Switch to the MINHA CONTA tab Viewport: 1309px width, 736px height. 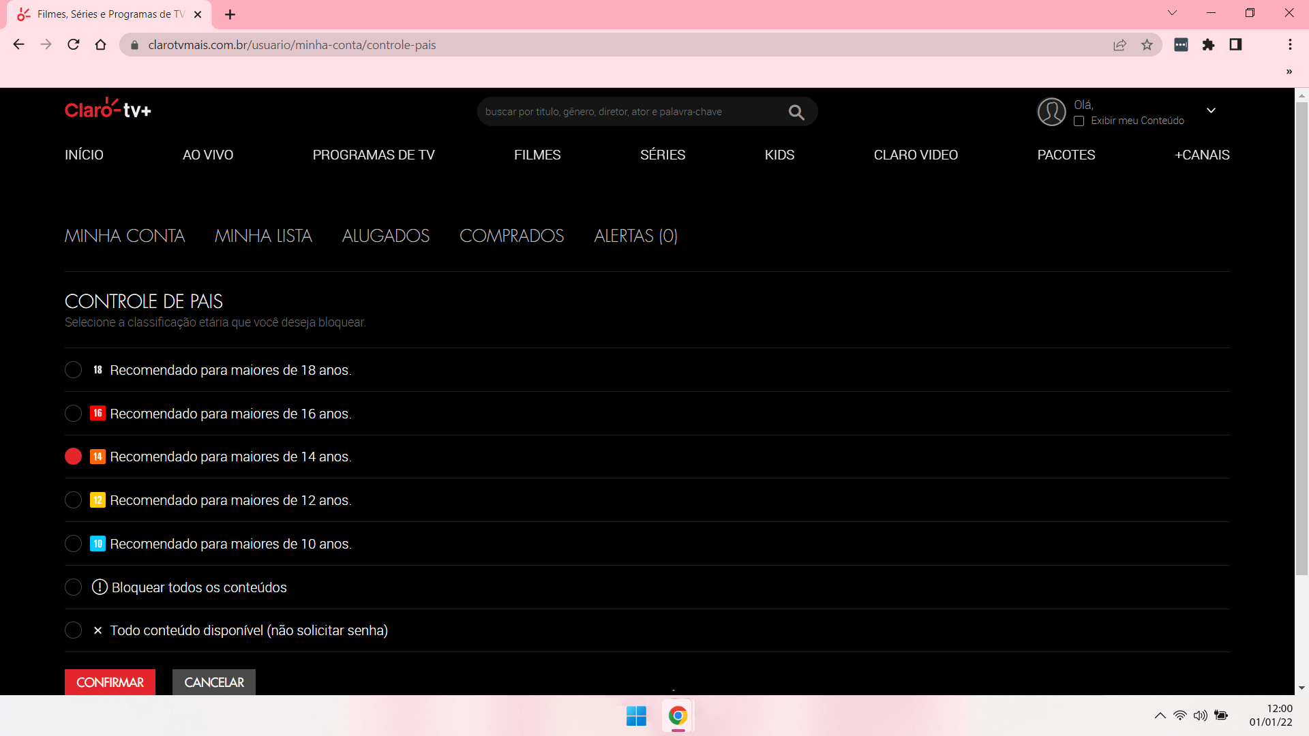[x=125, y=236]
